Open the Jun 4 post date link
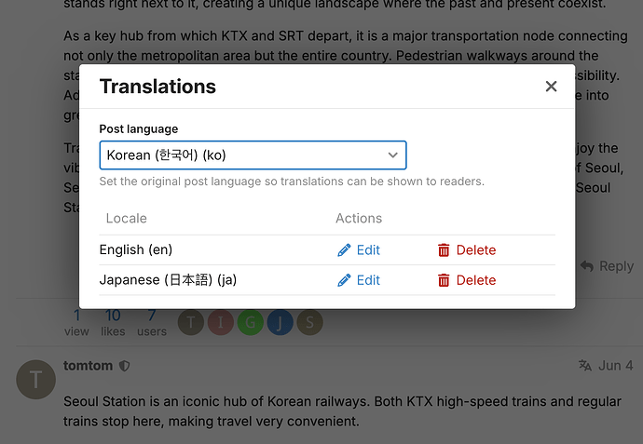 point(616,366)
